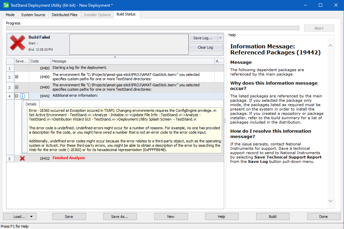
Task: Select the Build Status tab
Action: (x=126, y=14)
